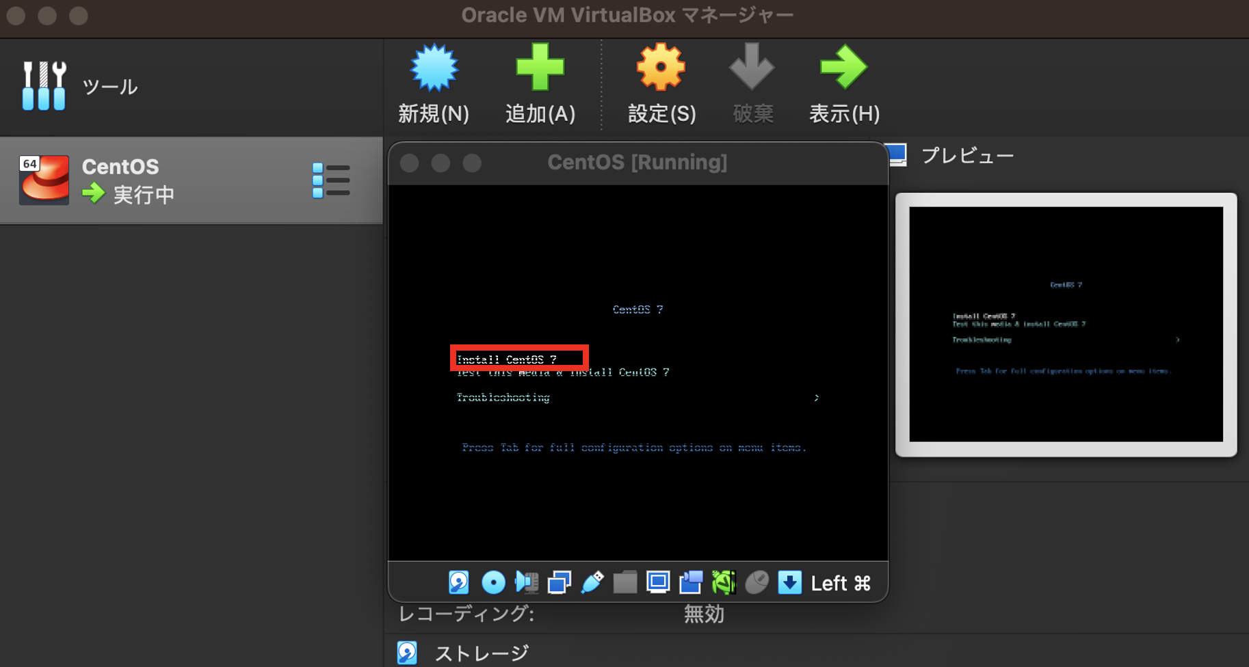Viewport: 1249px width, 667px height.
Task: Close the CentOS [Running] VM window
Action: point(410,163)
